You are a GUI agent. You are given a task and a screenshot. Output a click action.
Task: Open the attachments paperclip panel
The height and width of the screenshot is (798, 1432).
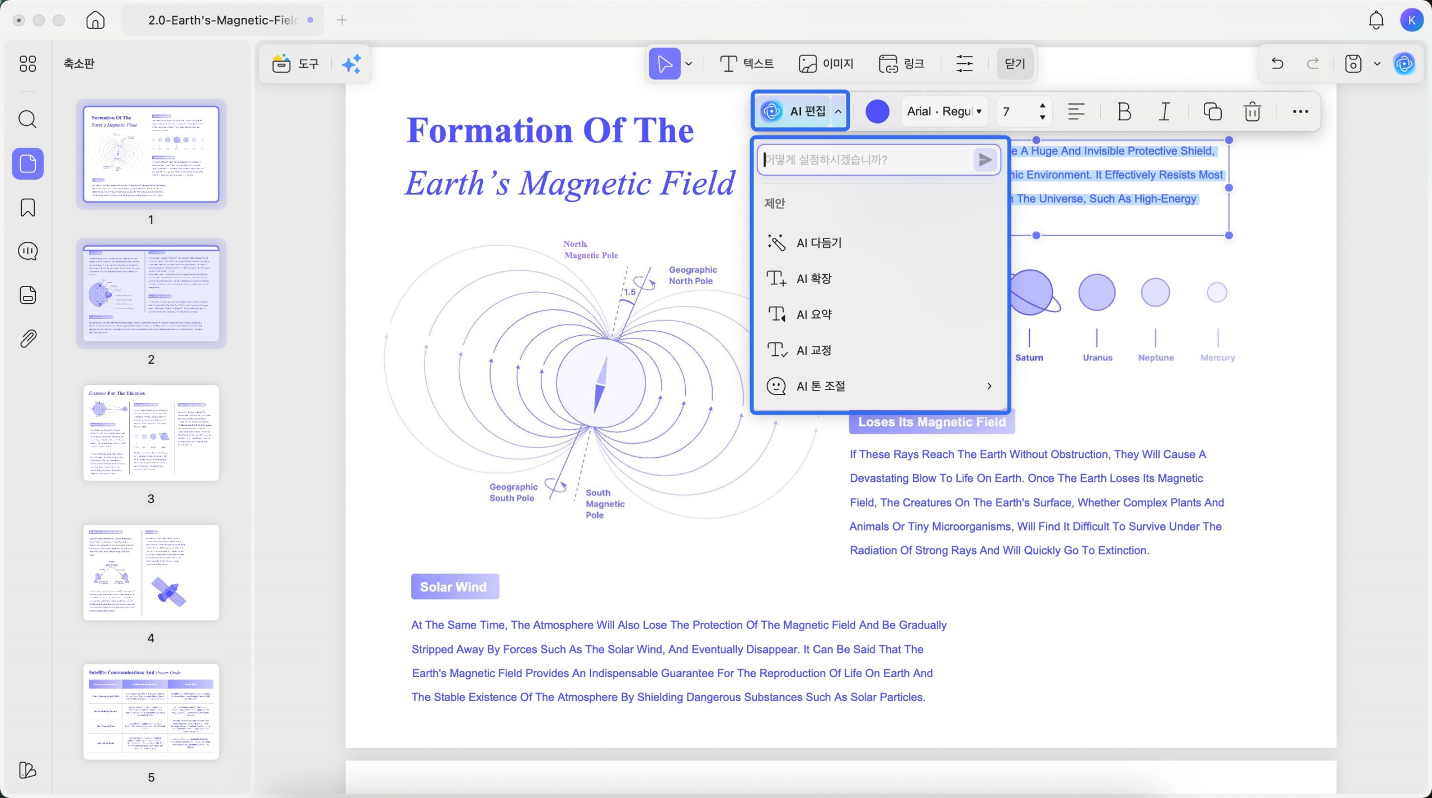pos(27,339)
